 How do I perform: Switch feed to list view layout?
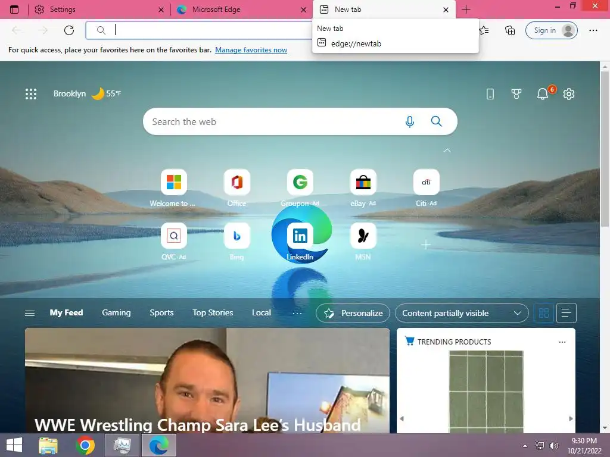(567, 313)
